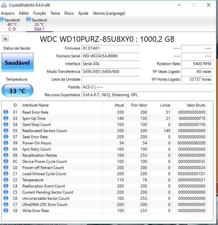The image size is (218, 225).
Task: Click the Write Error Rate attribute name
Action: point(36,211)
